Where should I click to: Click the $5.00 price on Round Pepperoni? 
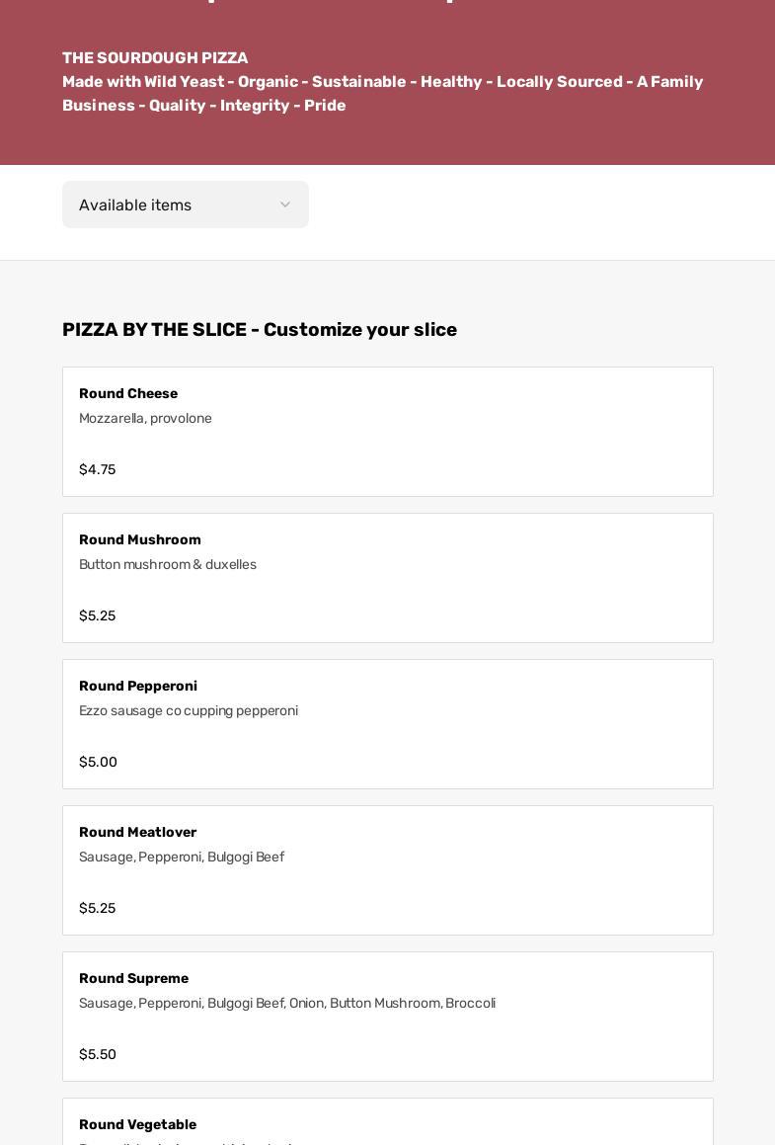click(x=98, y=762)
